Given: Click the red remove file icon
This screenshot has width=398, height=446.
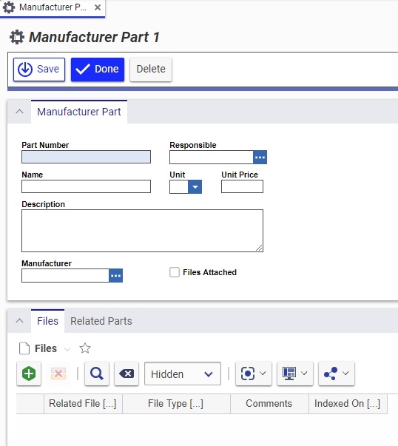Looking at the screenshot, I should coord(58,374).
